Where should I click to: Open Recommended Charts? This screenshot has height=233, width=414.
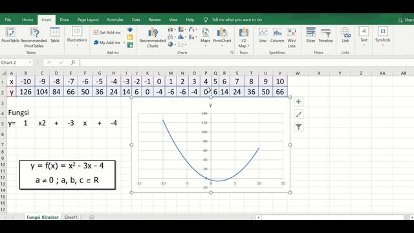tap(153, 38)
